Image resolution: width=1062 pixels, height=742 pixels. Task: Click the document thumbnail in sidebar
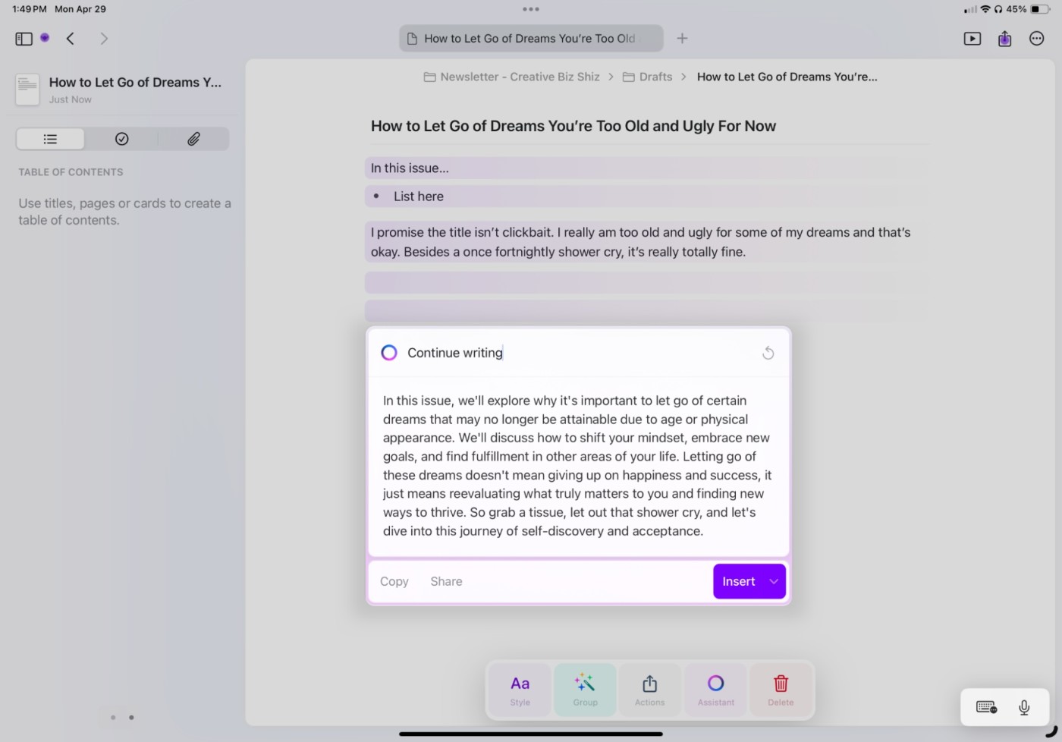(x=27, y=90)
